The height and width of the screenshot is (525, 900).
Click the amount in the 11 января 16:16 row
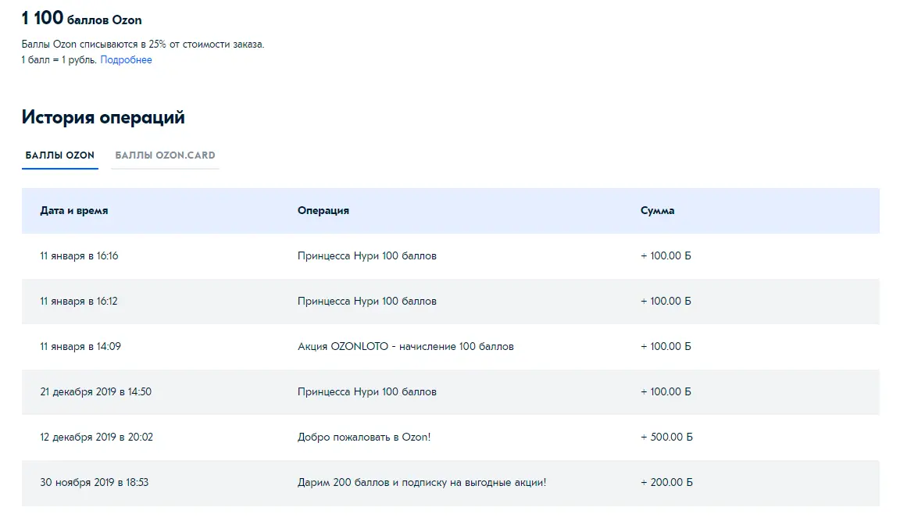click(x=666, y=256)
